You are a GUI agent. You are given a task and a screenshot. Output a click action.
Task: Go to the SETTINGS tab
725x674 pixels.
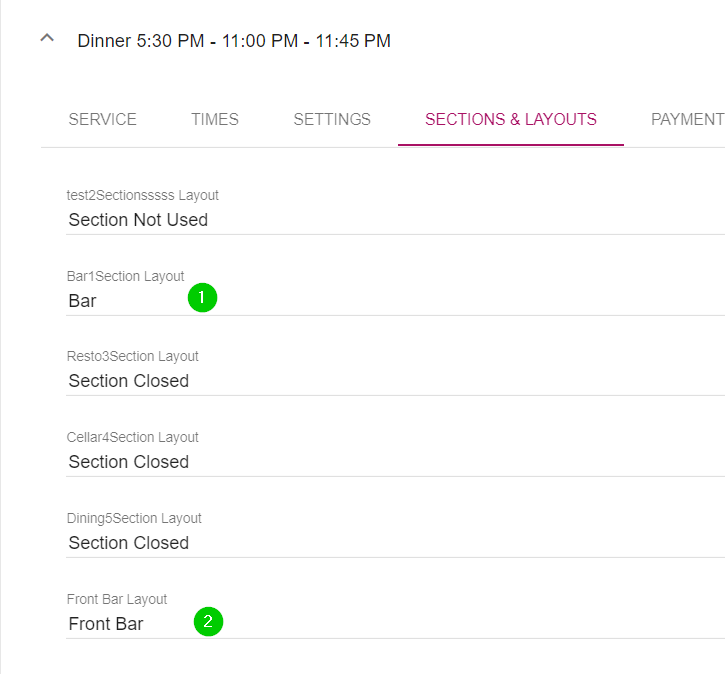tap(332, 119)
